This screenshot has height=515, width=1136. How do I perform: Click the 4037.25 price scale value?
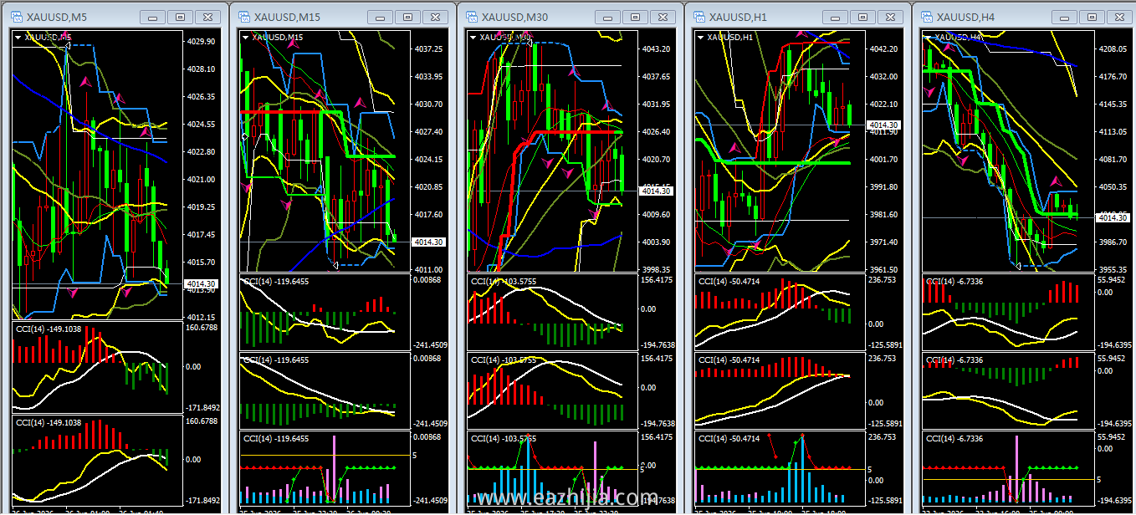pos(427,49)
